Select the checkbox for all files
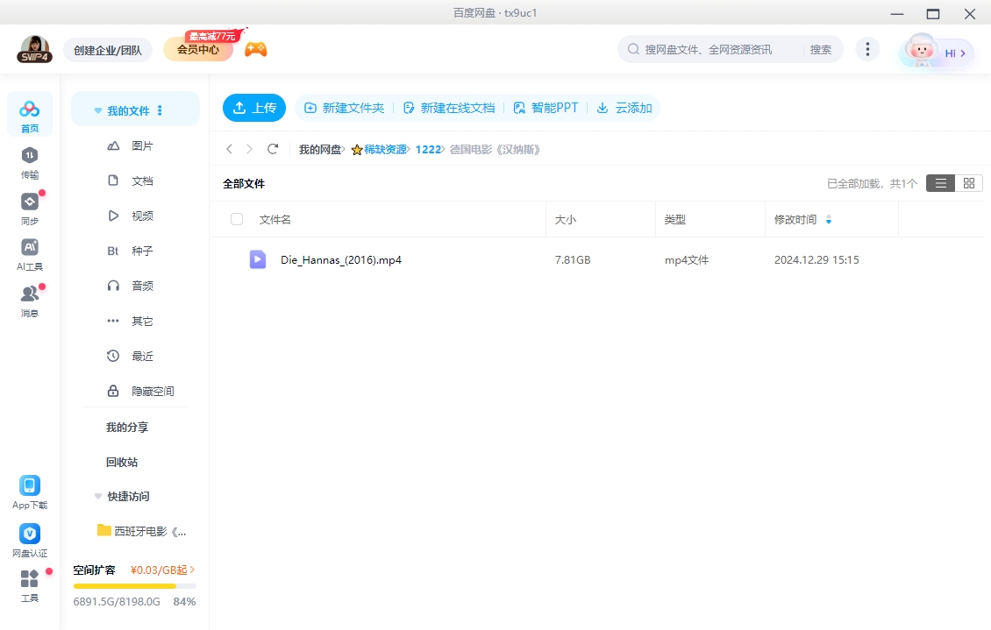 point(237,219)
